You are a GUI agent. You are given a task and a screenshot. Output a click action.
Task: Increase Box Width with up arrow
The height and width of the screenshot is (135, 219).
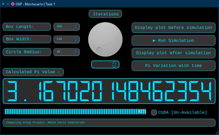[76, 38]
